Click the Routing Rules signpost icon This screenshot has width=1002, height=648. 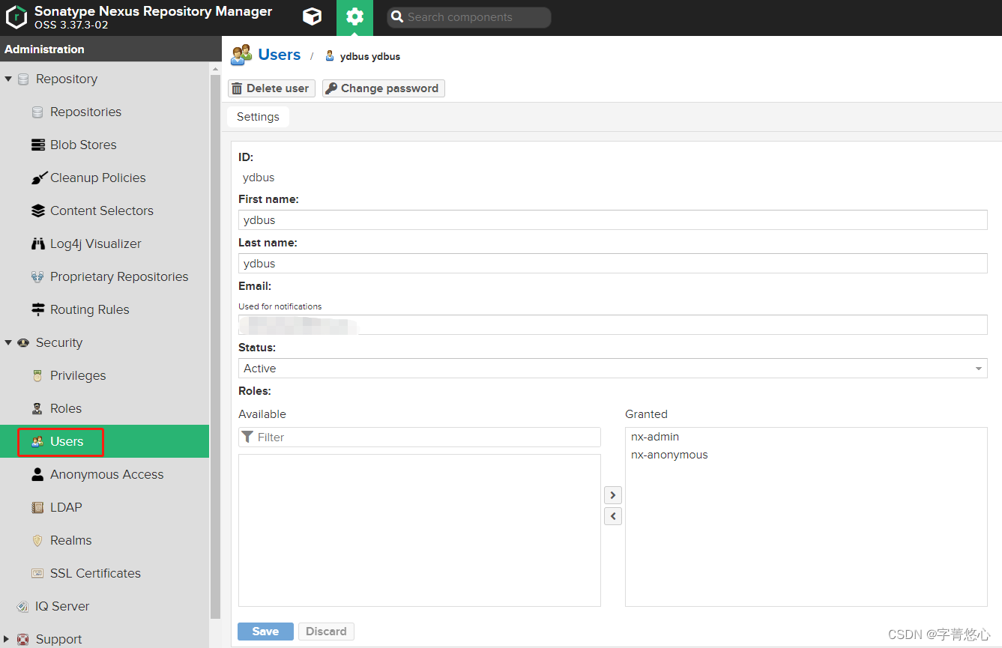click(x=37, y=310)
